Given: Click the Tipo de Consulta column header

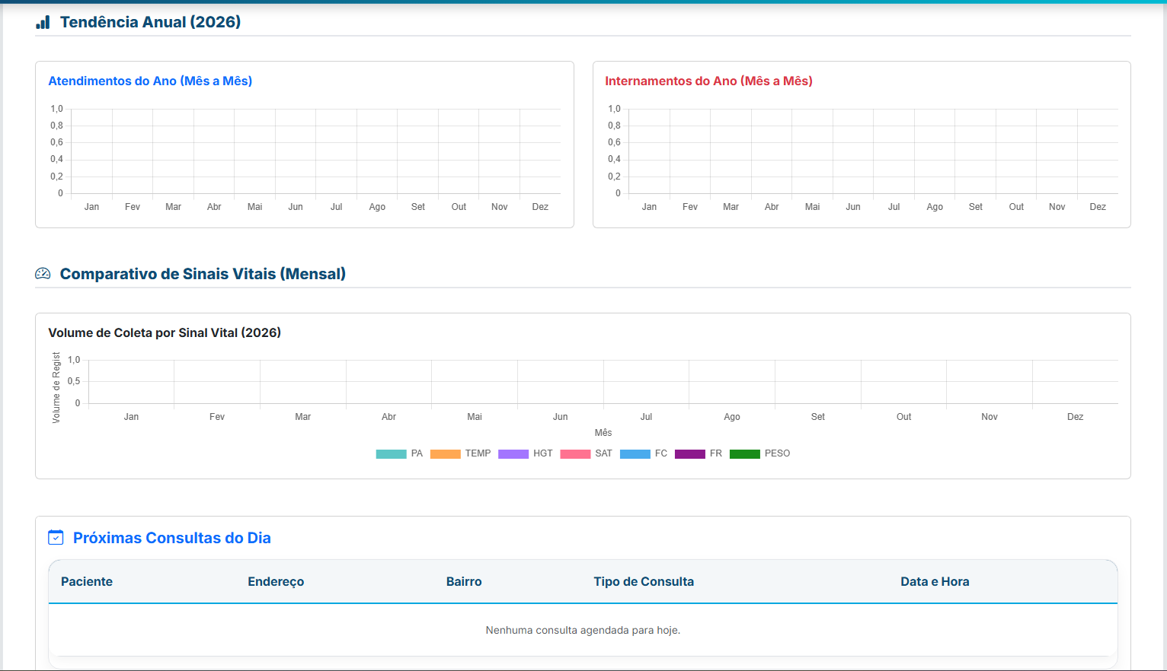Looking at the screenshot, I should [644, 582].
